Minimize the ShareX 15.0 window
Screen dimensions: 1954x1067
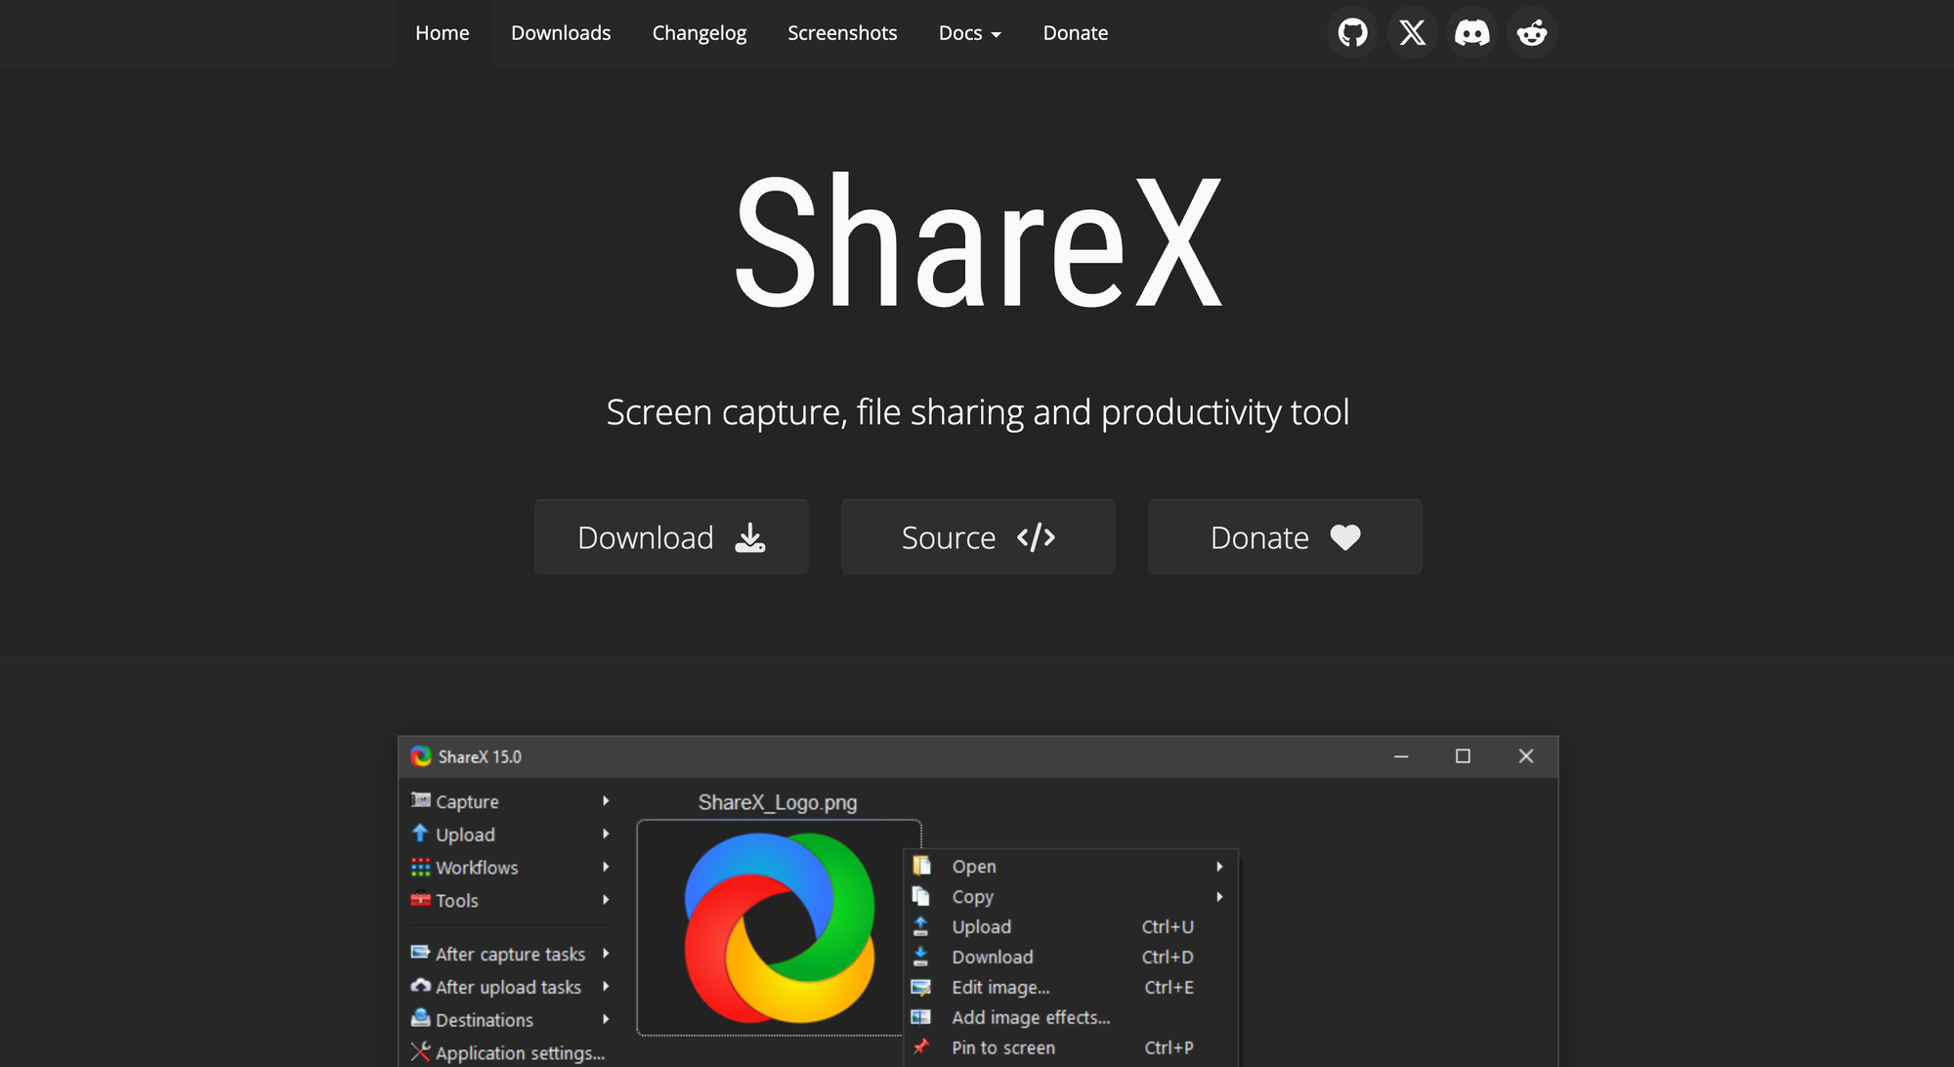tap(1401, 756)
